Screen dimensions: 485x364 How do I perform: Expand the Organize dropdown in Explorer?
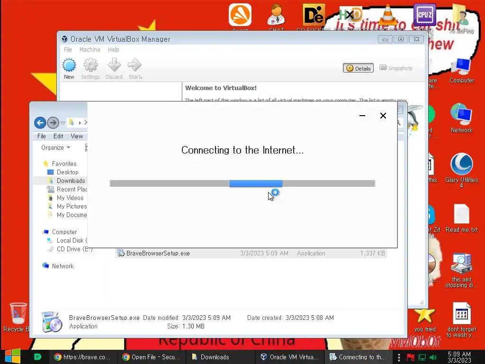[56, 148]
